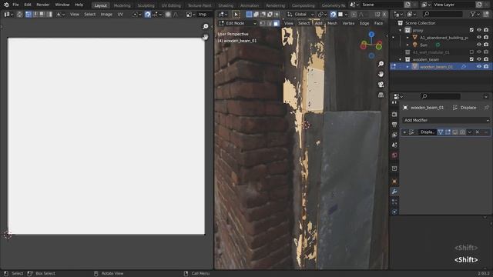This screenshot has width=493, height=277.
Task: Click the viewport pan hand icon
Action: (x=381, y=74)
